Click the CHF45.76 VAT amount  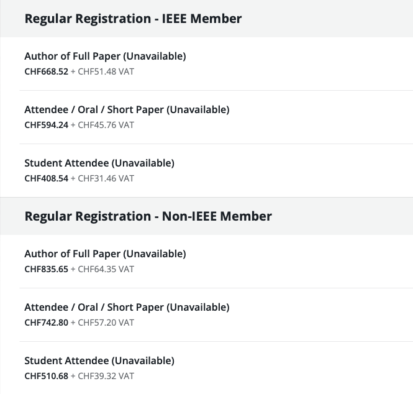(x=106, y=125)
